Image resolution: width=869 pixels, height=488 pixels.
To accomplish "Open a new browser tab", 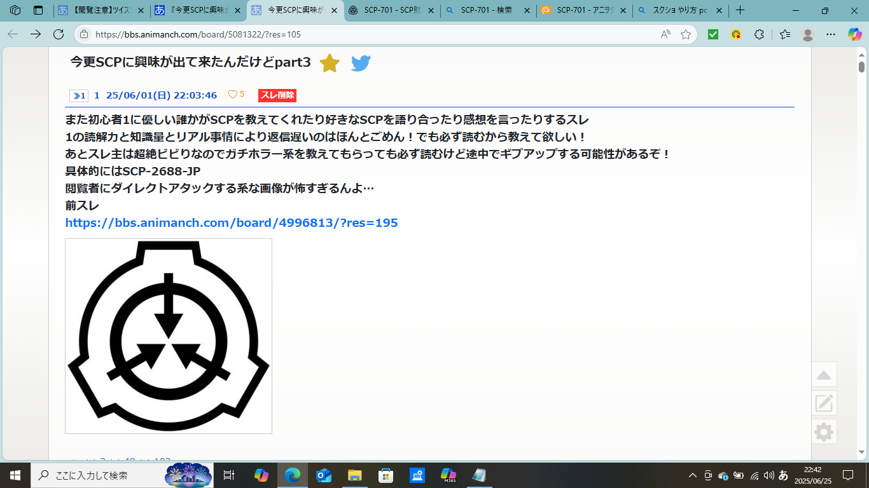I will 740,10.
